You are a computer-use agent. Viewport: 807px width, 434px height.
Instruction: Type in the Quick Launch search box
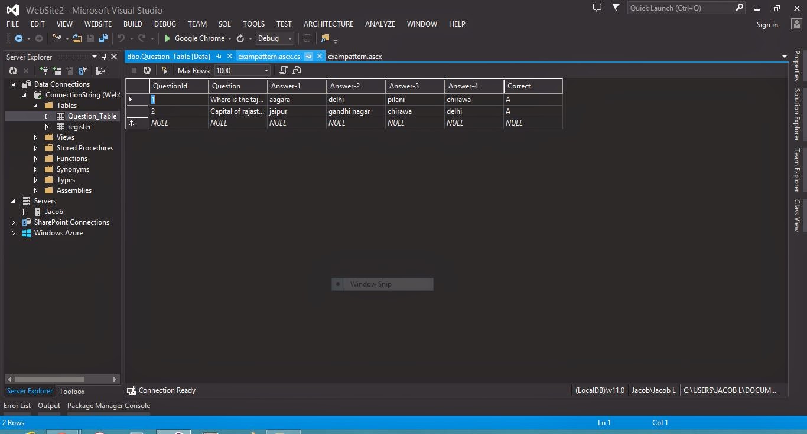[x=679, y=8]
